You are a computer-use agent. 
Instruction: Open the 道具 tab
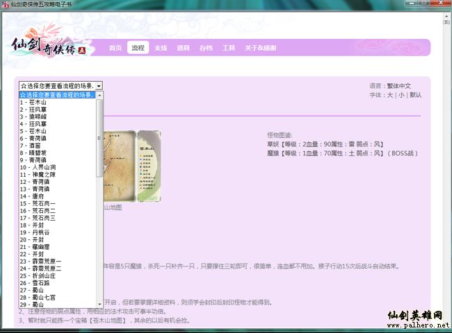click(x=183, y=48)
